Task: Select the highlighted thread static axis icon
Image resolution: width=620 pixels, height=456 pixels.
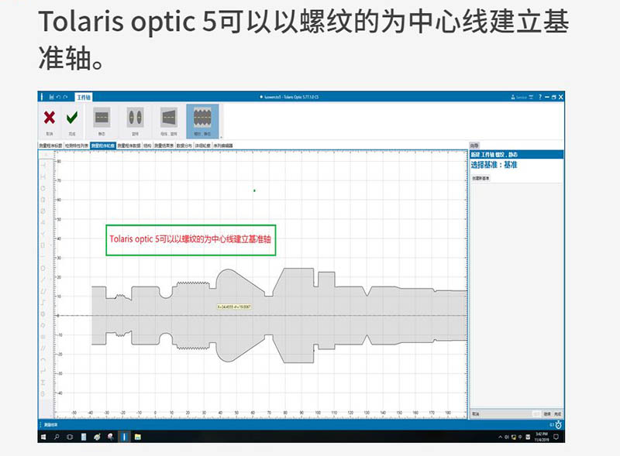Action: pos(202,119)
